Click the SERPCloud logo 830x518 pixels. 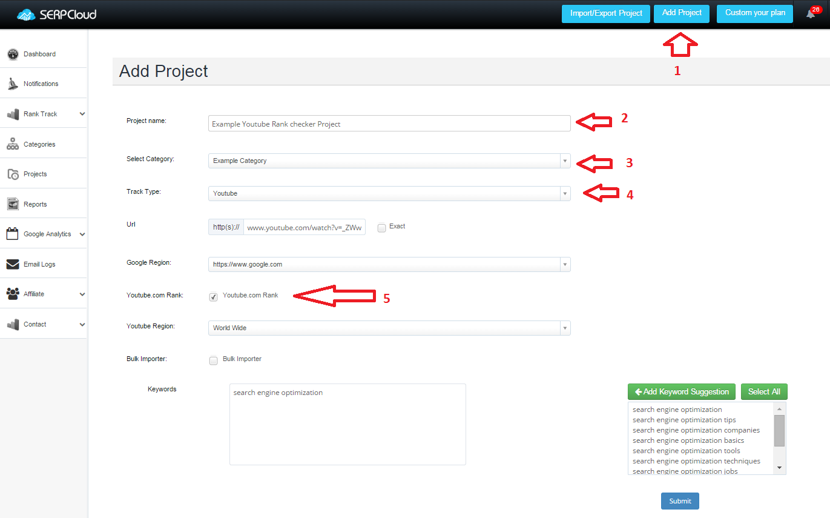coord(56,13)
